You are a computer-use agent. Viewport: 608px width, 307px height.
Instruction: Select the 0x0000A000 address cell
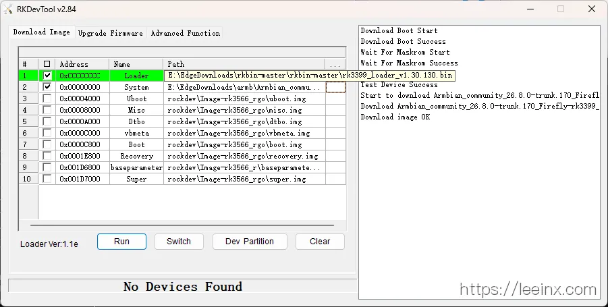tap(82, 121)
